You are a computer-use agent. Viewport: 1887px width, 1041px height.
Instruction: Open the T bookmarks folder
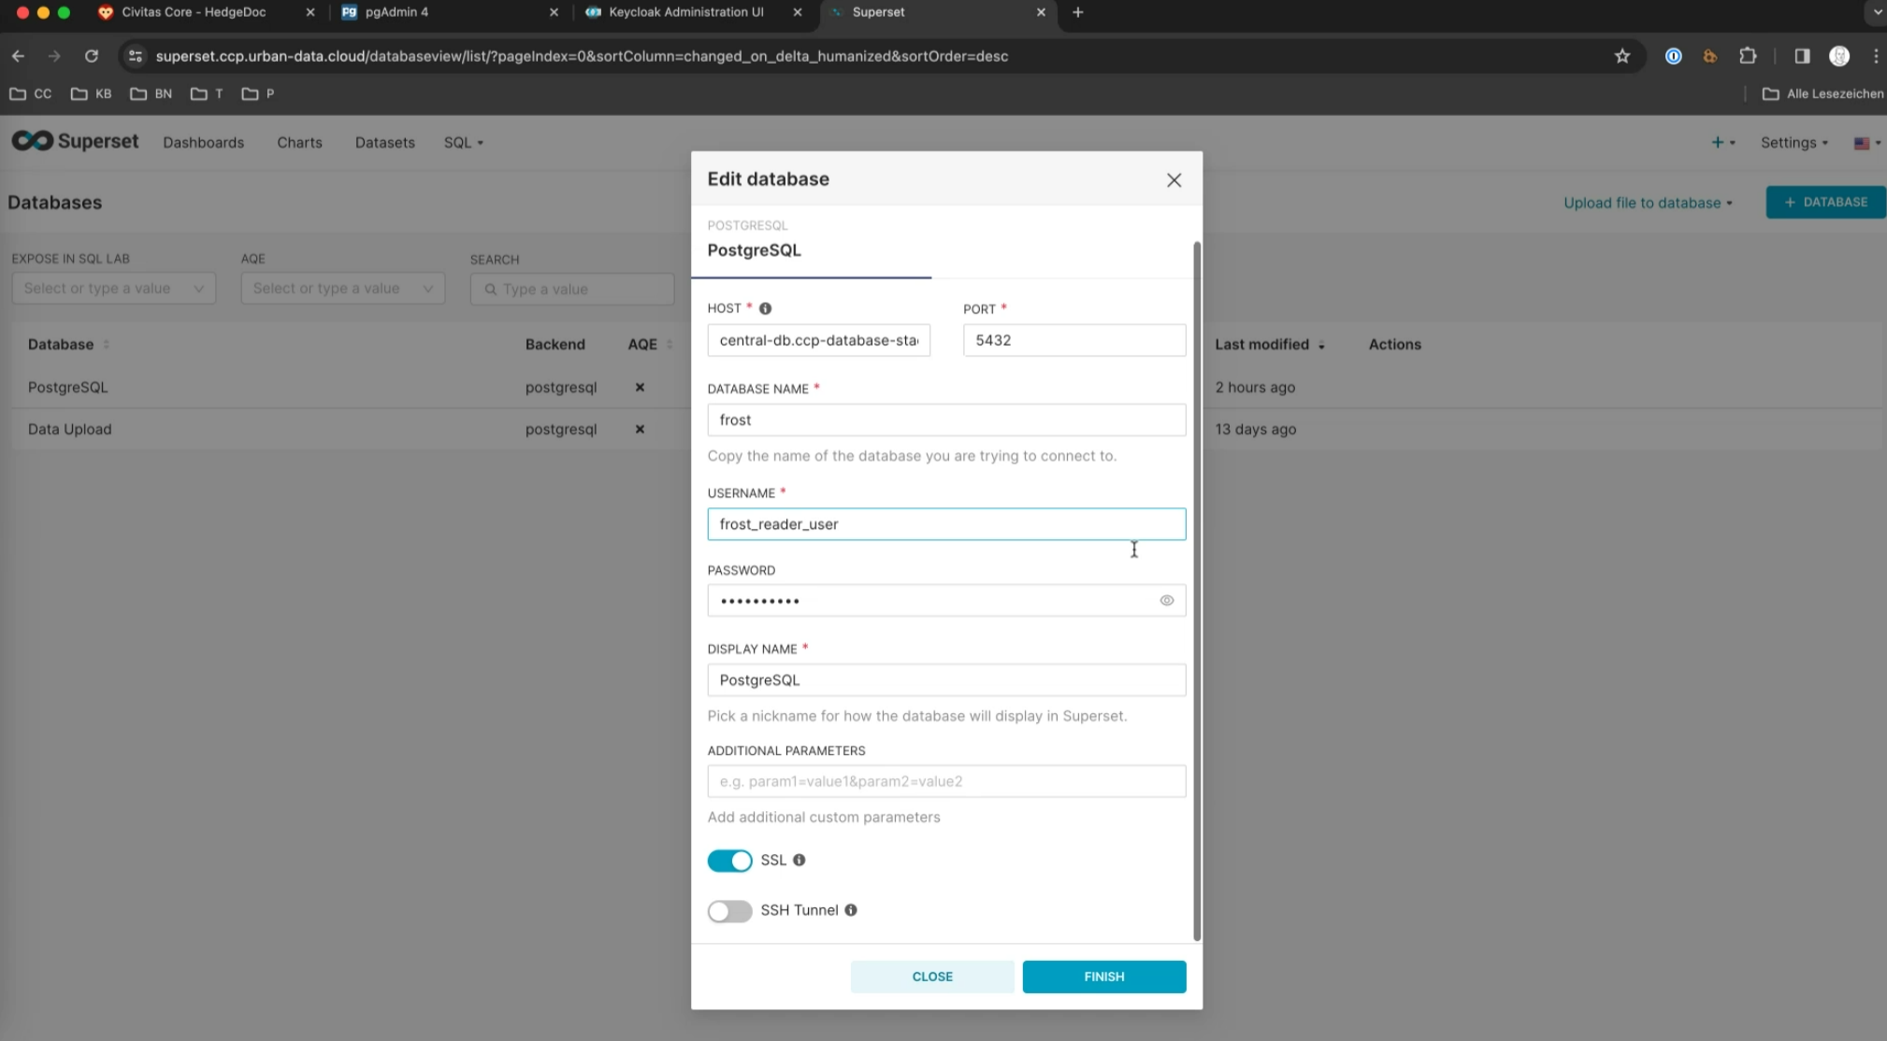(x=207, y=93)
